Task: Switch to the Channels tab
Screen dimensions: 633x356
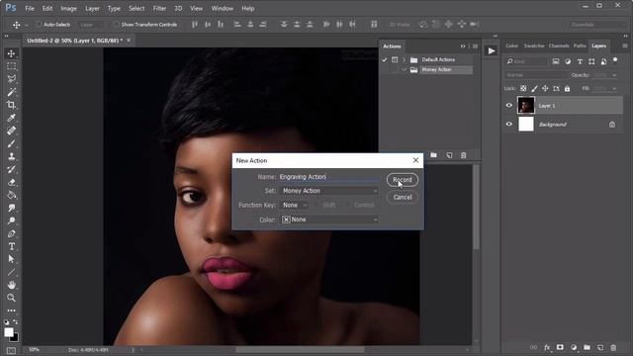Action: pos(559,46)
